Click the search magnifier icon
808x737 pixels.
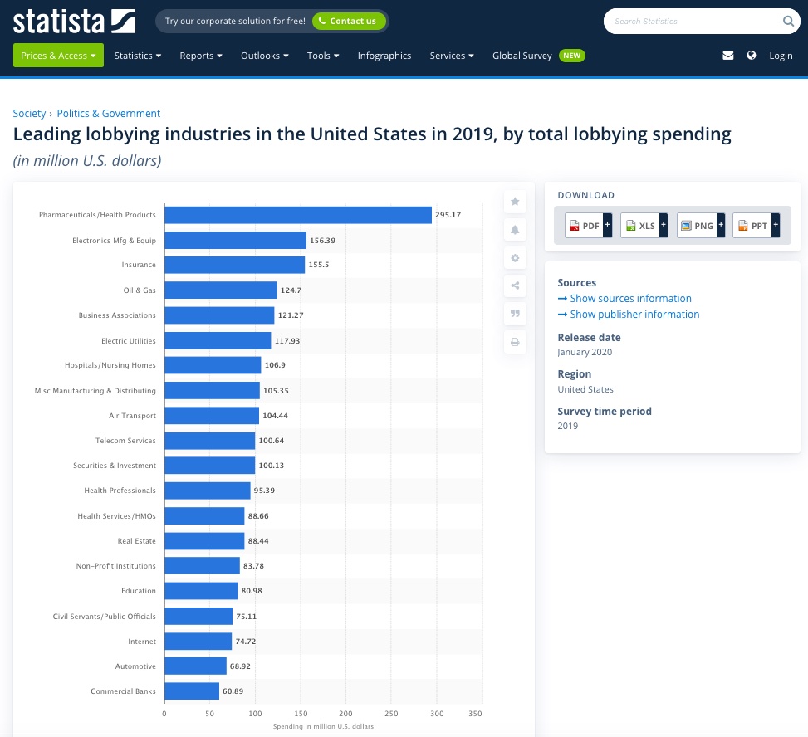(788, 21)
